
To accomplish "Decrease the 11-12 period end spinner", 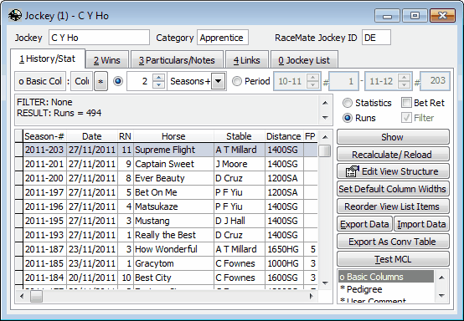I will [404, 84].
